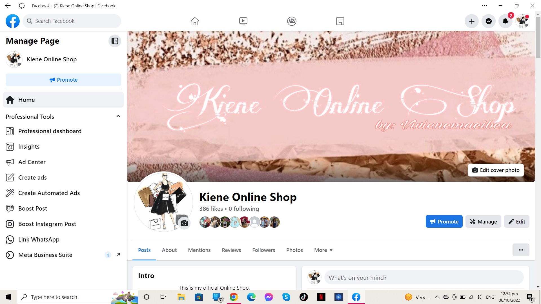Collapse the Professional Tools section
Screen dimensions: 541x304
[x=118, y=116]
